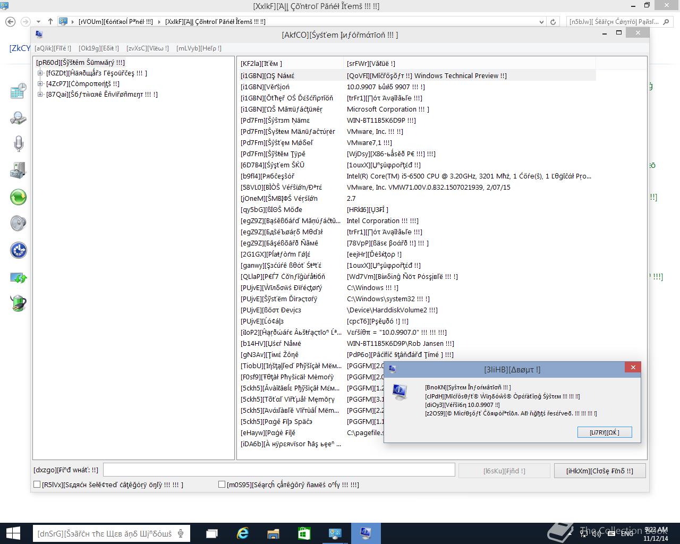Viewport: 680px width, 544px height.
Task: Open Control Panel microphone icon
Action: [x=19, y=144]
